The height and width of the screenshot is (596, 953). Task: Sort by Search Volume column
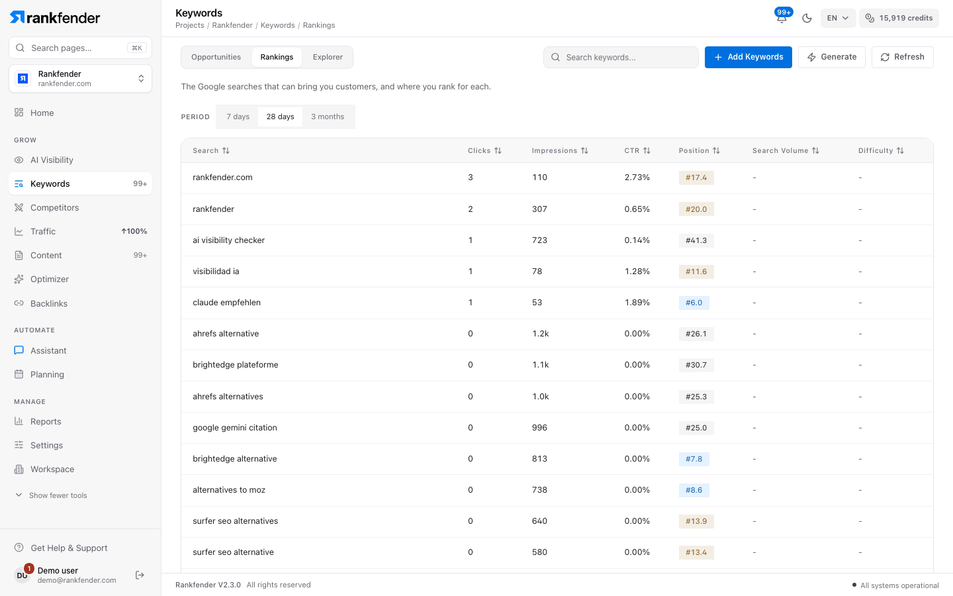[786, 151]
